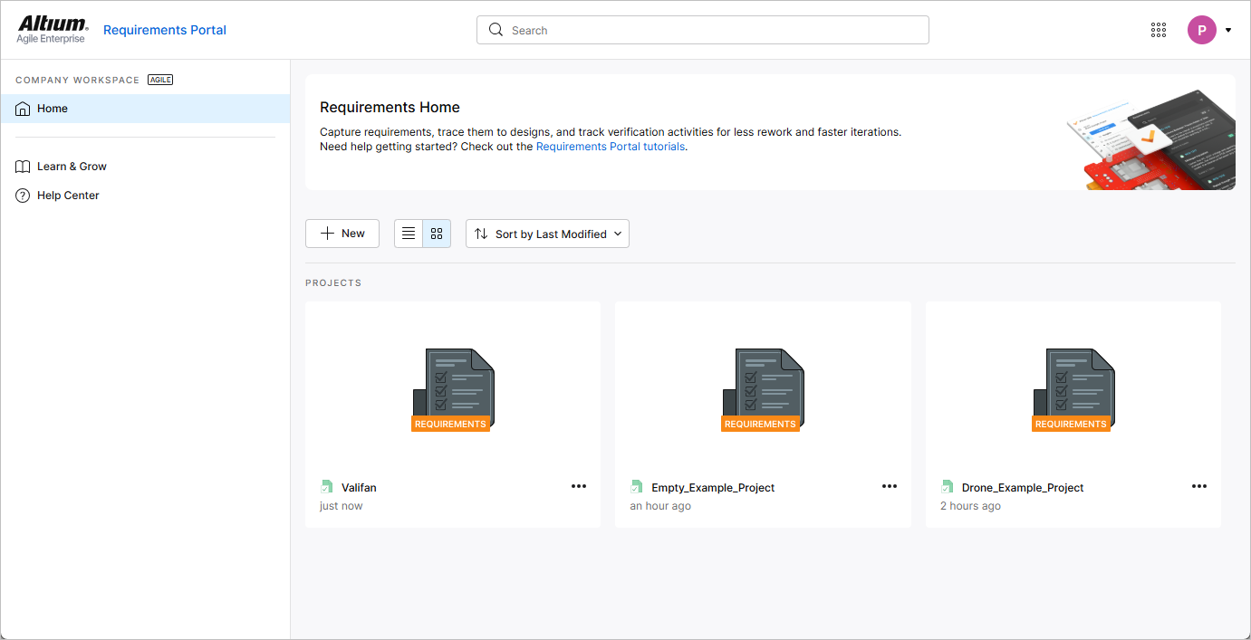1251x640 pixels.
Task: Click the user profile avatar P
Action: click(1201, 30)
